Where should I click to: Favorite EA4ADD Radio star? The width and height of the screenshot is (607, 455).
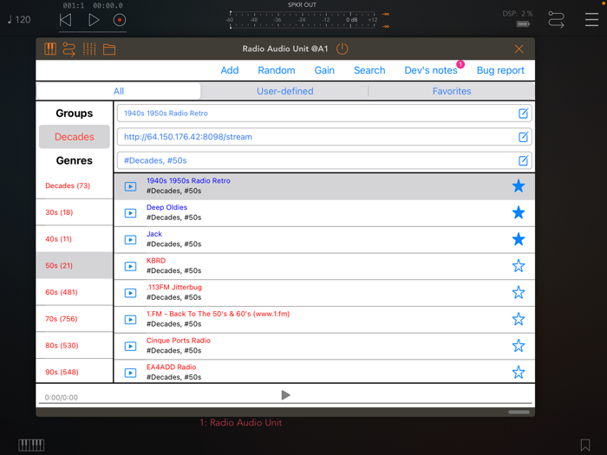pos(519,372)
